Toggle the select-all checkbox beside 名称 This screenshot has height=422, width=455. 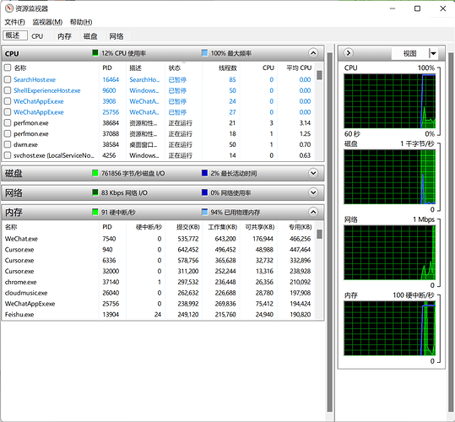pyautogui.click(x=8, y=68)
